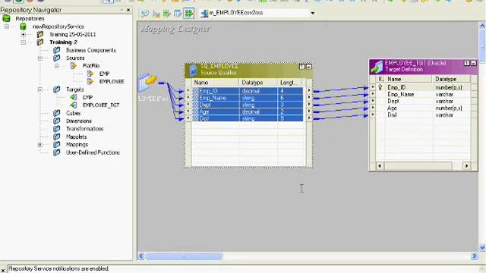The width and height of the screenshot is (486, 273).
Task: Open the Target Designer tool
Action: pos(156,14)
